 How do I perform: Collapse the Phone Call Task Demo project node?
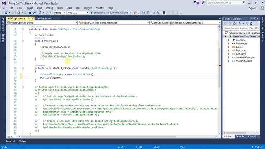point(225,36)
